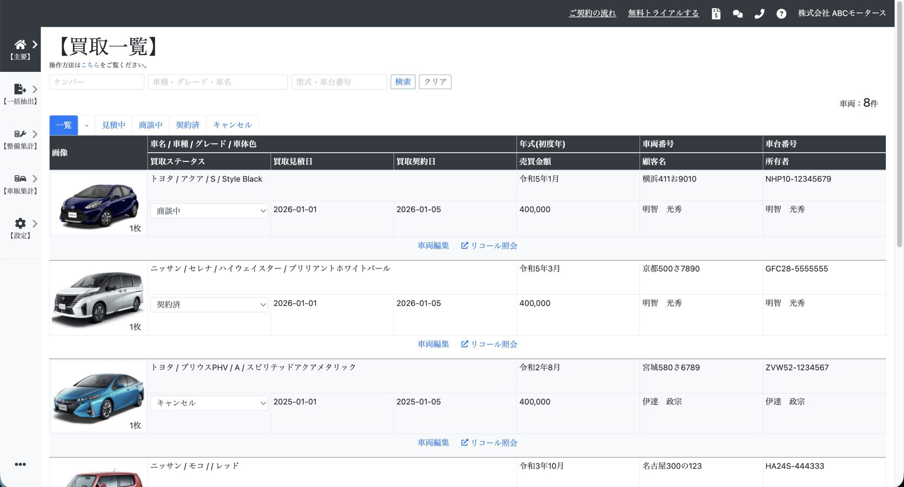
Task: Click the ナンバー input field
Action: (x=97, y=82)
